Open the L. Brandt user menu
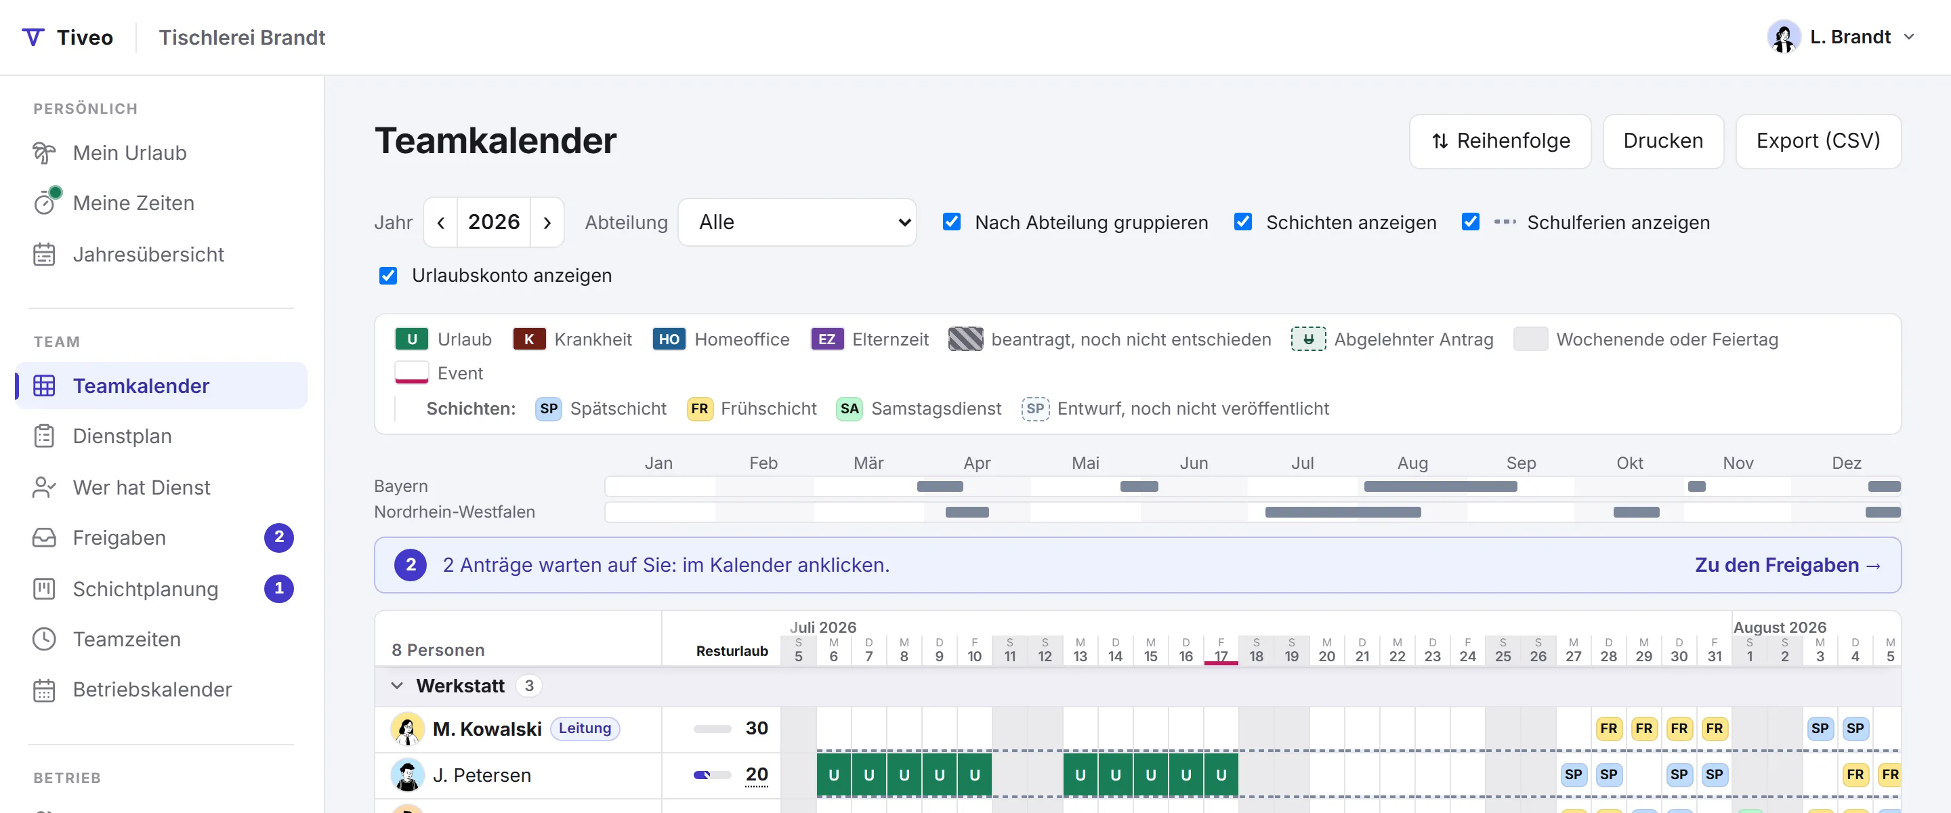 pos(1841,37)
